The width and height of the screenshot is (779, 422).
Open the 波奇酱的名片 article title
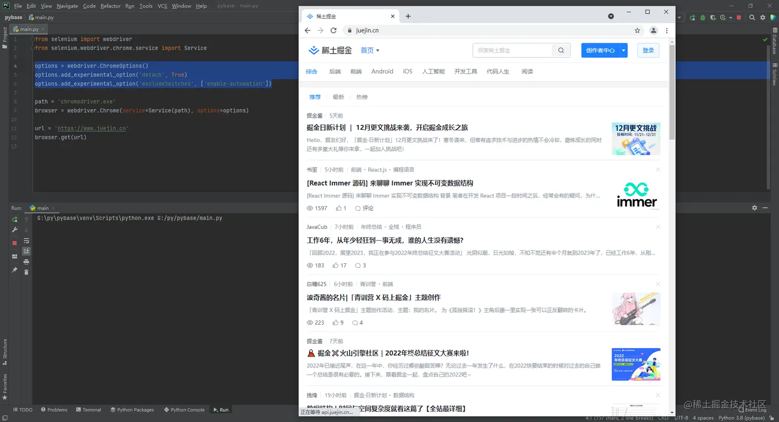374,297
